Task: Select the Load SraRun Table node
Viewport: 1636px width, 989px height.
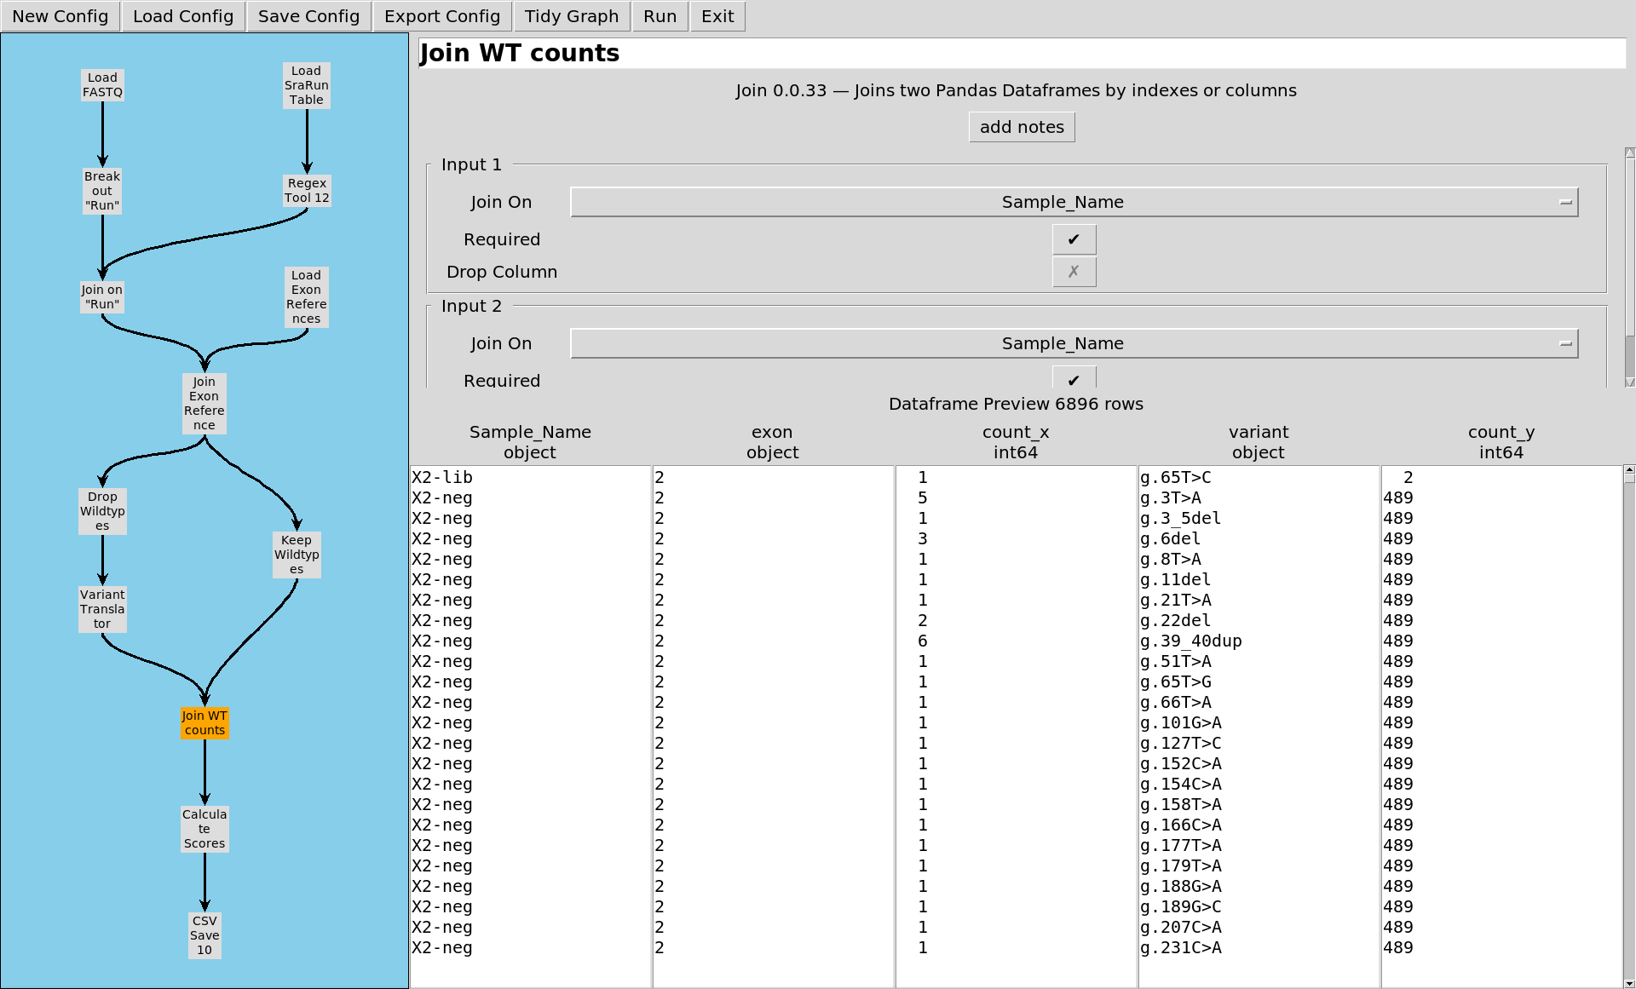Action: [x=306, y=85]
